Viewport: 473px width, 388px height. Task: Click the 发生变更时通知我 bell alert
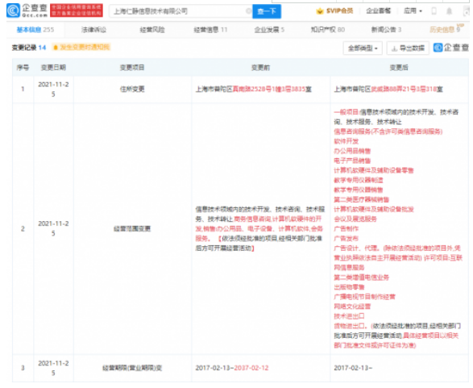[x=81, y=47]
